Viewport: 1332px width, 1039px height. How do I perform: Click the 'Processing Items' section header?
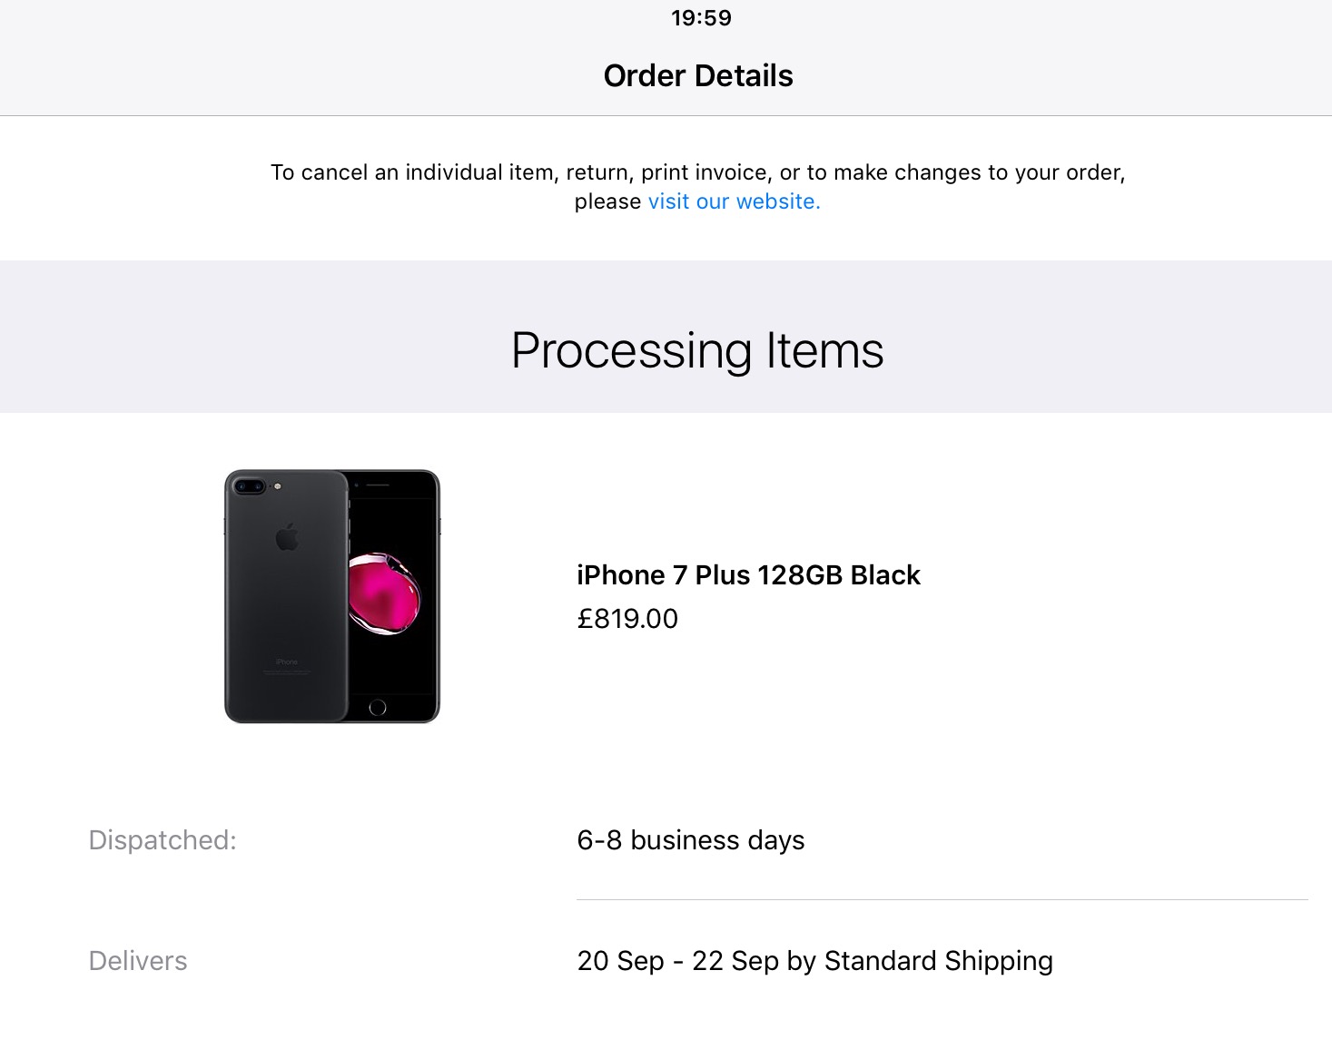click(697, 350)
